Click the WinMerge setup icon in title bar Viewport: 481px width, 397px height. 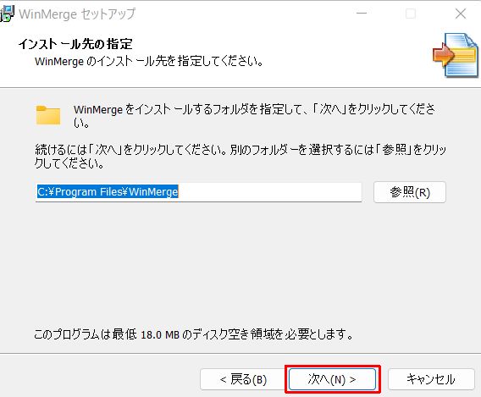pyautogui.click(x=7, y=14)
